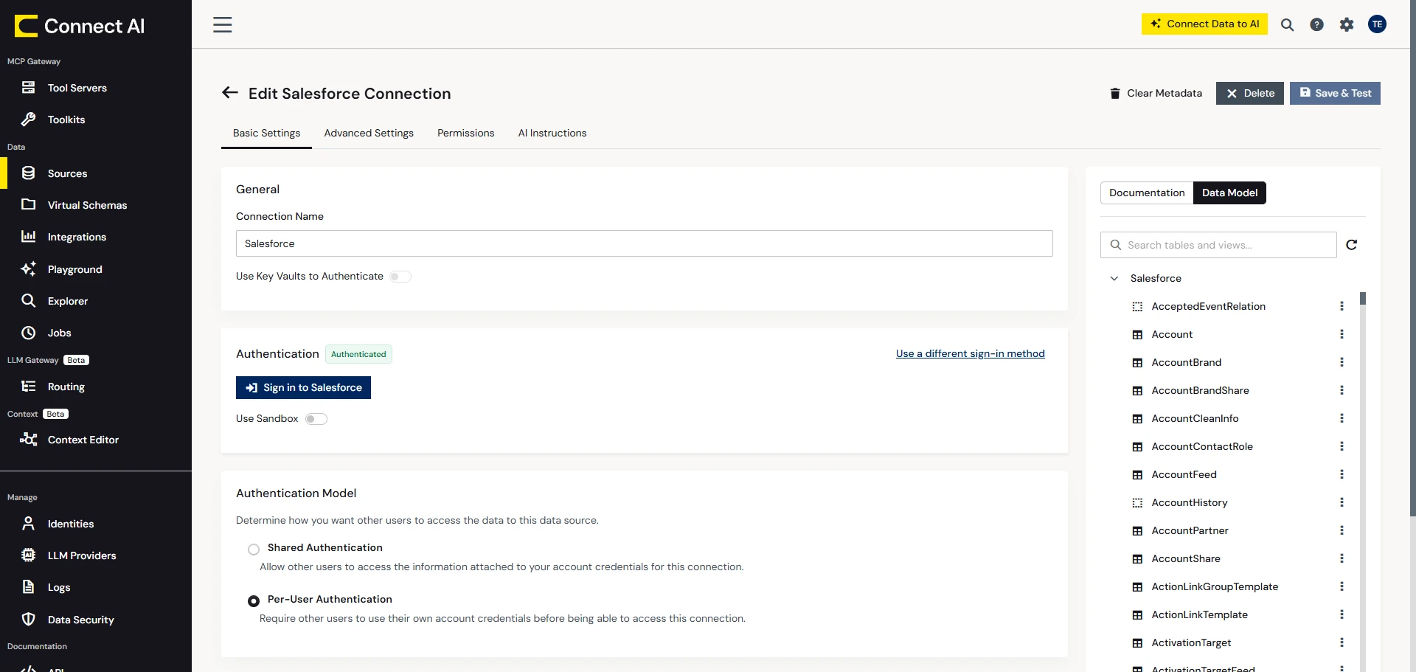
Task: Open Playground in sidebar
Action: point(74,269)
